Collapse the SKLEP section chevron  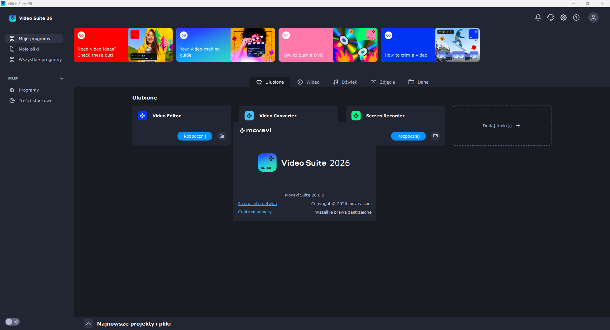tap(62, 78)
